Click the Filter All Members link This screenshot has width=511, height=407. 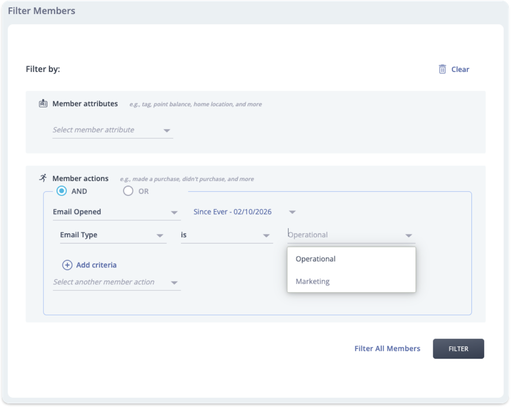coord(387,349)
